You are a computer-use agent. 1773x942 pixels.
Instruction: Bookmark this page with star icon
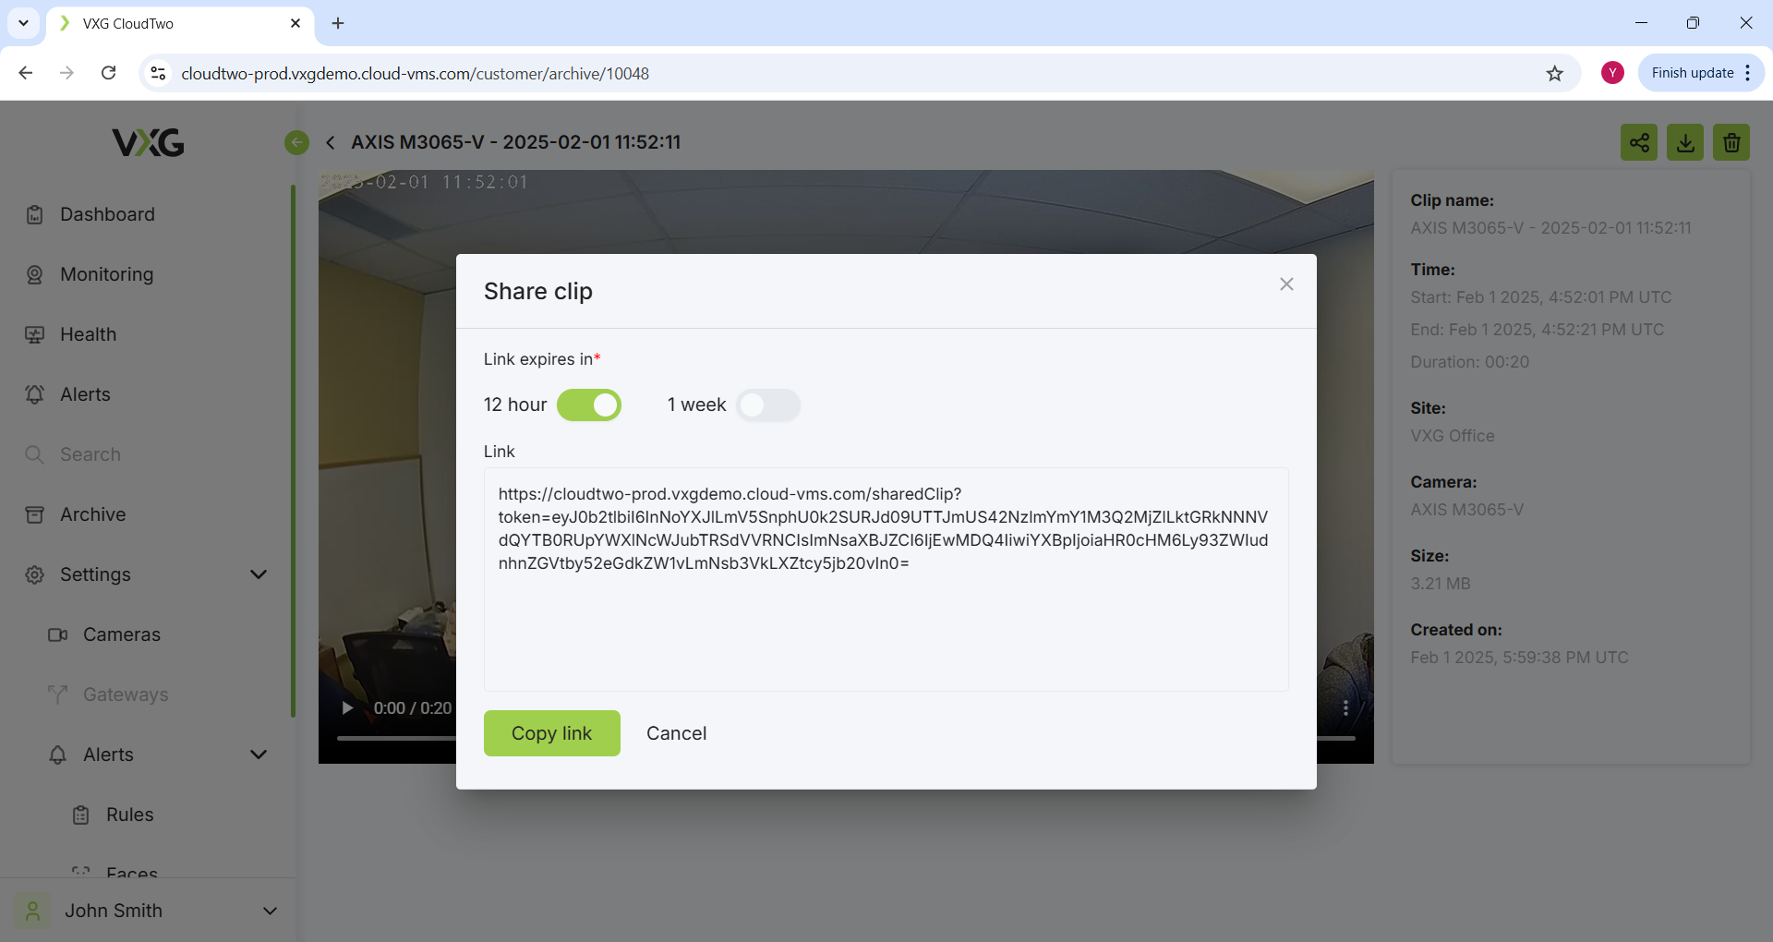click(x=1554, y=73)
